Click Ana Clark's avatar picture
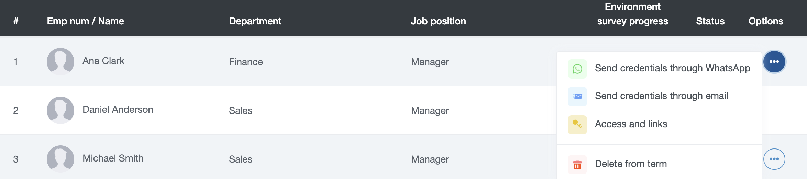This screenshot has width=807, height=179. pyautogui.click(x=60, y=62)
